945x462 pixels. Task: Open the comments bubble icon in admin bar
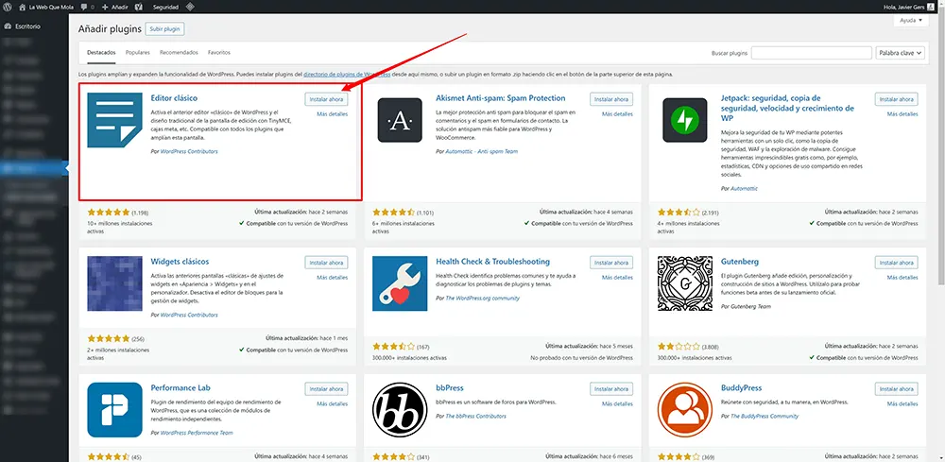pos(87,7)
